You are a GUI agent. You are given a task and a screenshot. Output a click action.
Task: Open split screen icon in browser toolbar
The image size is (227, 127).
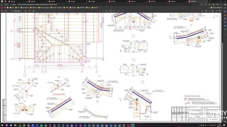click(206, 5)
